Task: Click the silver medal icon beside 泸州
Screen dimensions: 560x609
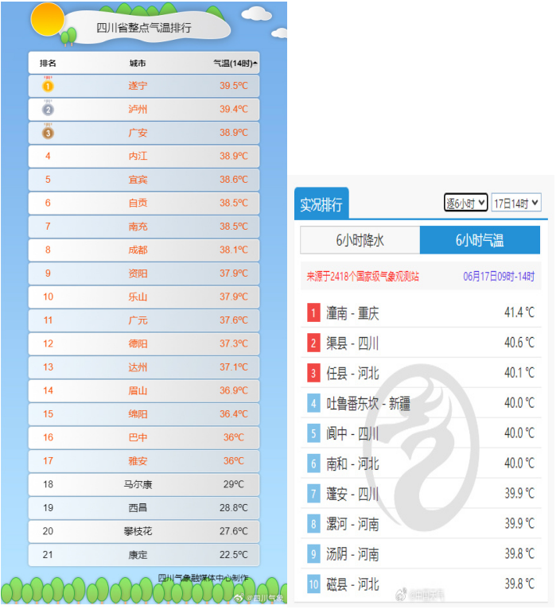Action: coord(48,109)
